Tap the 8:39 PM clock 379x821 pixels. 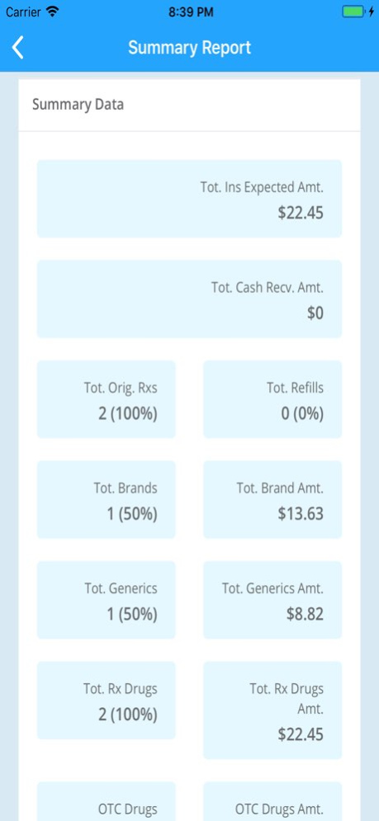click(191, 12)
